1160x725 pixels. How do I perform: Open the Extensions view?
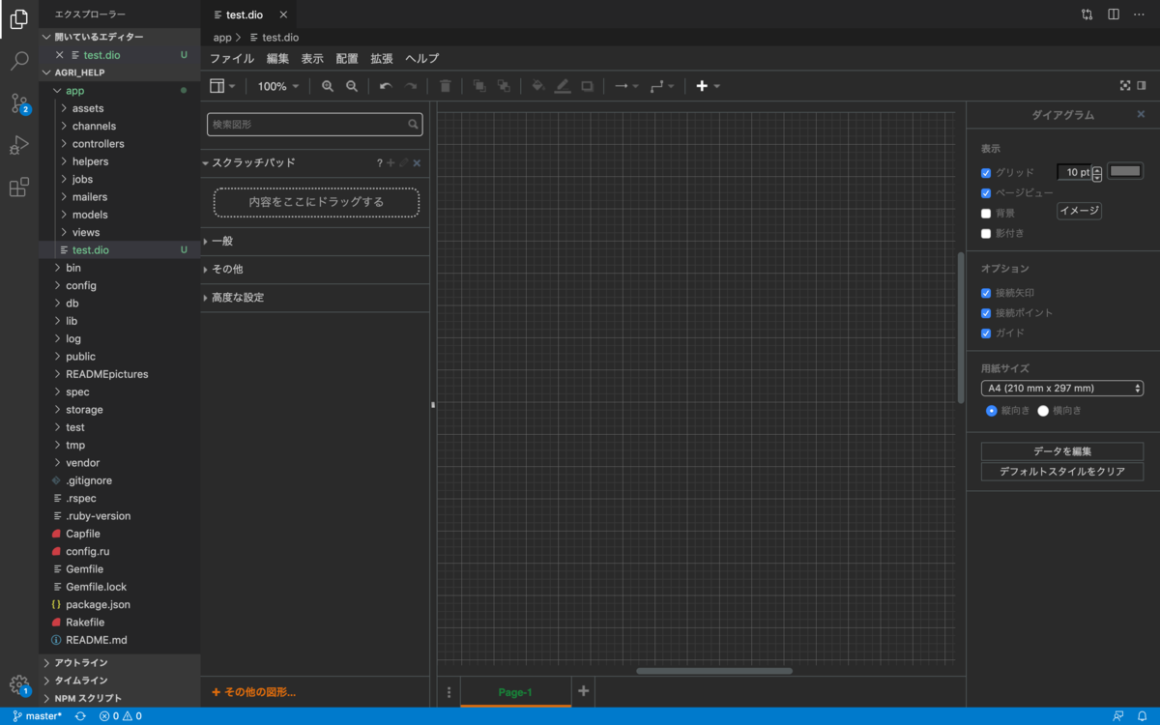pyautogui.click(x=19, y=188)
